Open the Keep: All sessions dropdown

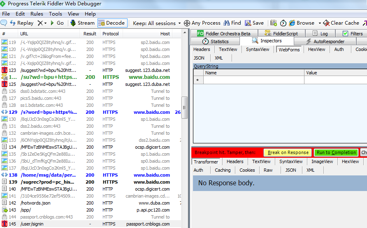[x=157, y=23]
